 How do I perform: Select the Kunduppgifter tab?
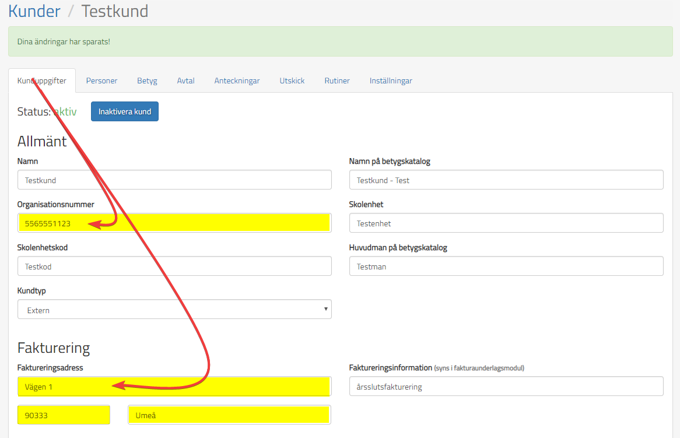[x=42, y=80]
